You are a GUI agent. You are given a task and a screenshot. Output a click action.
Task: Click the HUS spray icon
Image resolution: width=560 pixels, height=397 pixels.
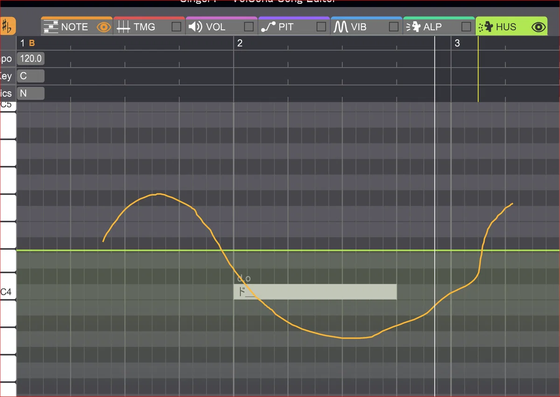[x=486, y=27]
